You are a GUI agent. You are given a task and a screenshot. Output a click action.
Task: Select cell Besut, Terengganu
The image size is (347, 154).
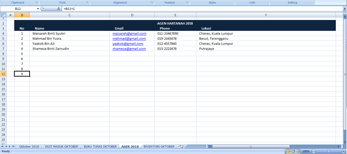coord(266,38)
